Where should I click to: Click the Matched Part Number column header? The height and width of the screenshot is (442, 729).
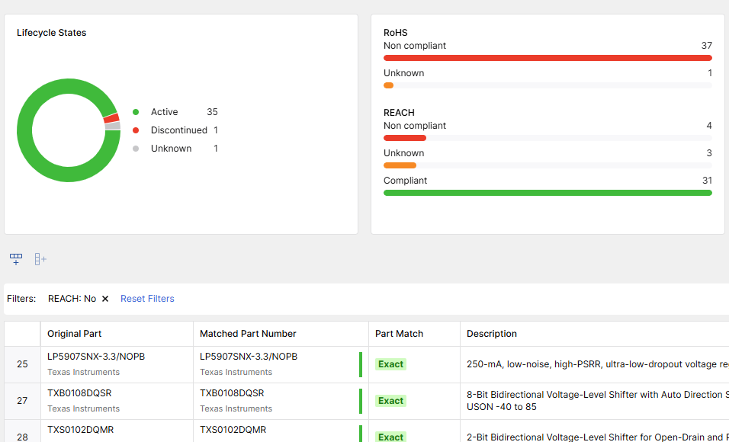pyautogui.click(x=248, y=334)
